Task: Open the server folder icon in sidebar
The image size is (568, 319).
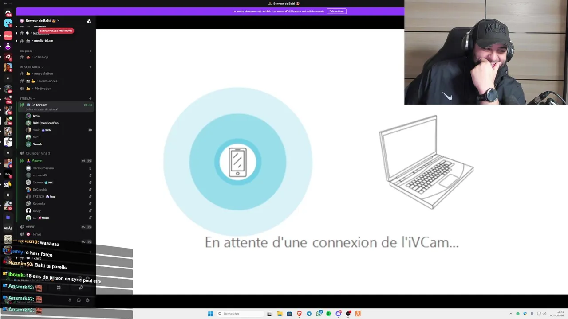Action: coord(8,218)
